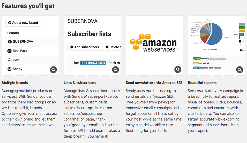Click the Back to link
Image resolution: width=247 pixels, height=143 pixels.
point(114,63)
